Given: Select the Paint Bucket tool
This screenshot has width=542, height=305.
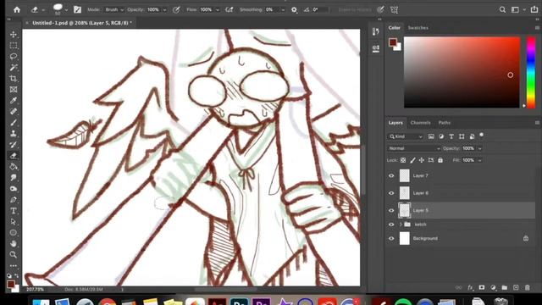Looking at the screenshot, I should click(x=14, y=167).
